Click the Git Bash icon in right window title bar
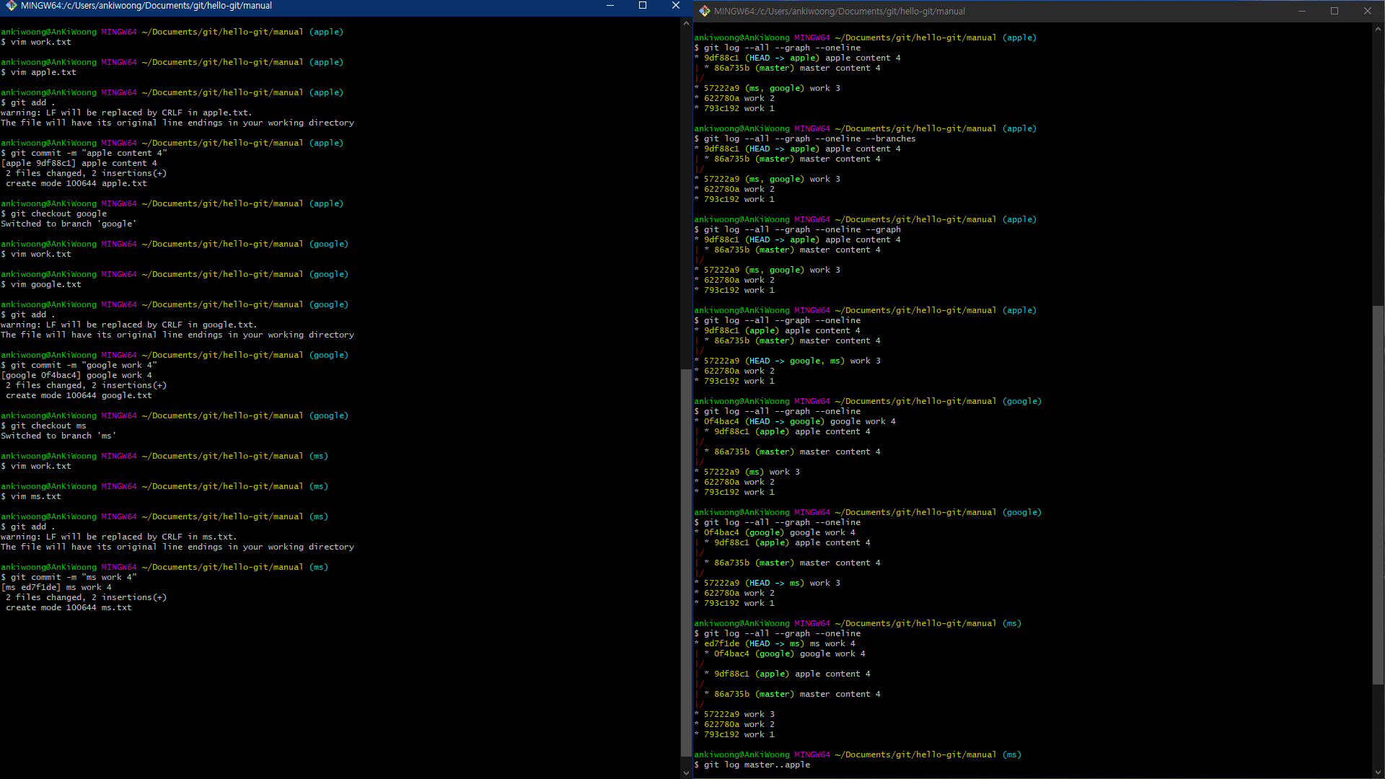This screenshot has height=779, width=1385. 704,11
